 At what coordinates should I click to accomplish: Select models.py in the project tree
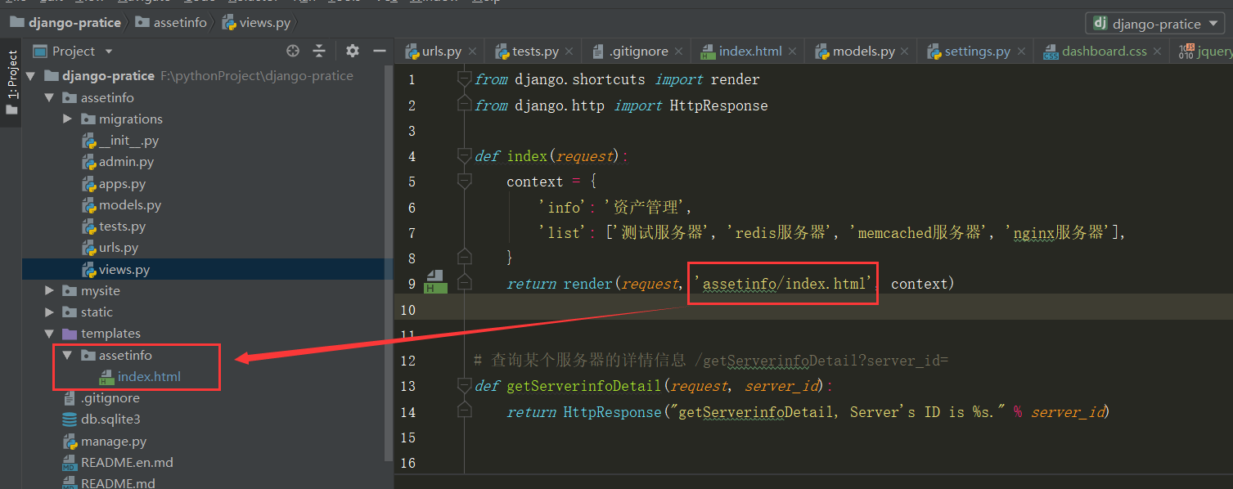130,205
